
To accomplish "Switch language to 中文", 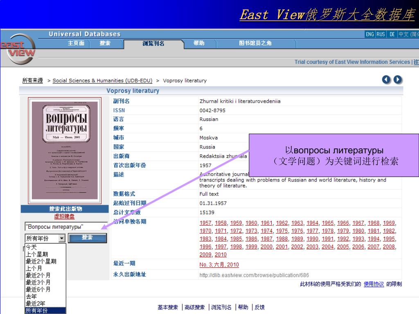I will (408, 34).
